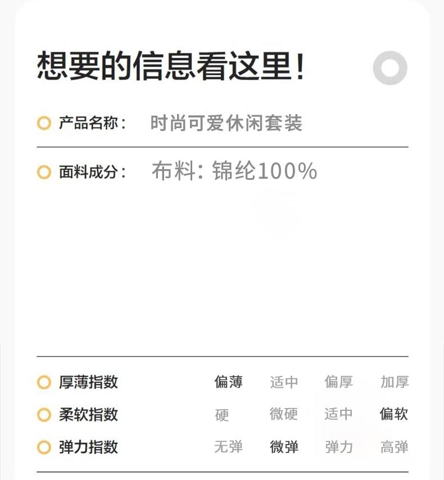Click the fabric text 锦纶100%
This screenshot has width=444, height=480.
[x=265, y=171]
